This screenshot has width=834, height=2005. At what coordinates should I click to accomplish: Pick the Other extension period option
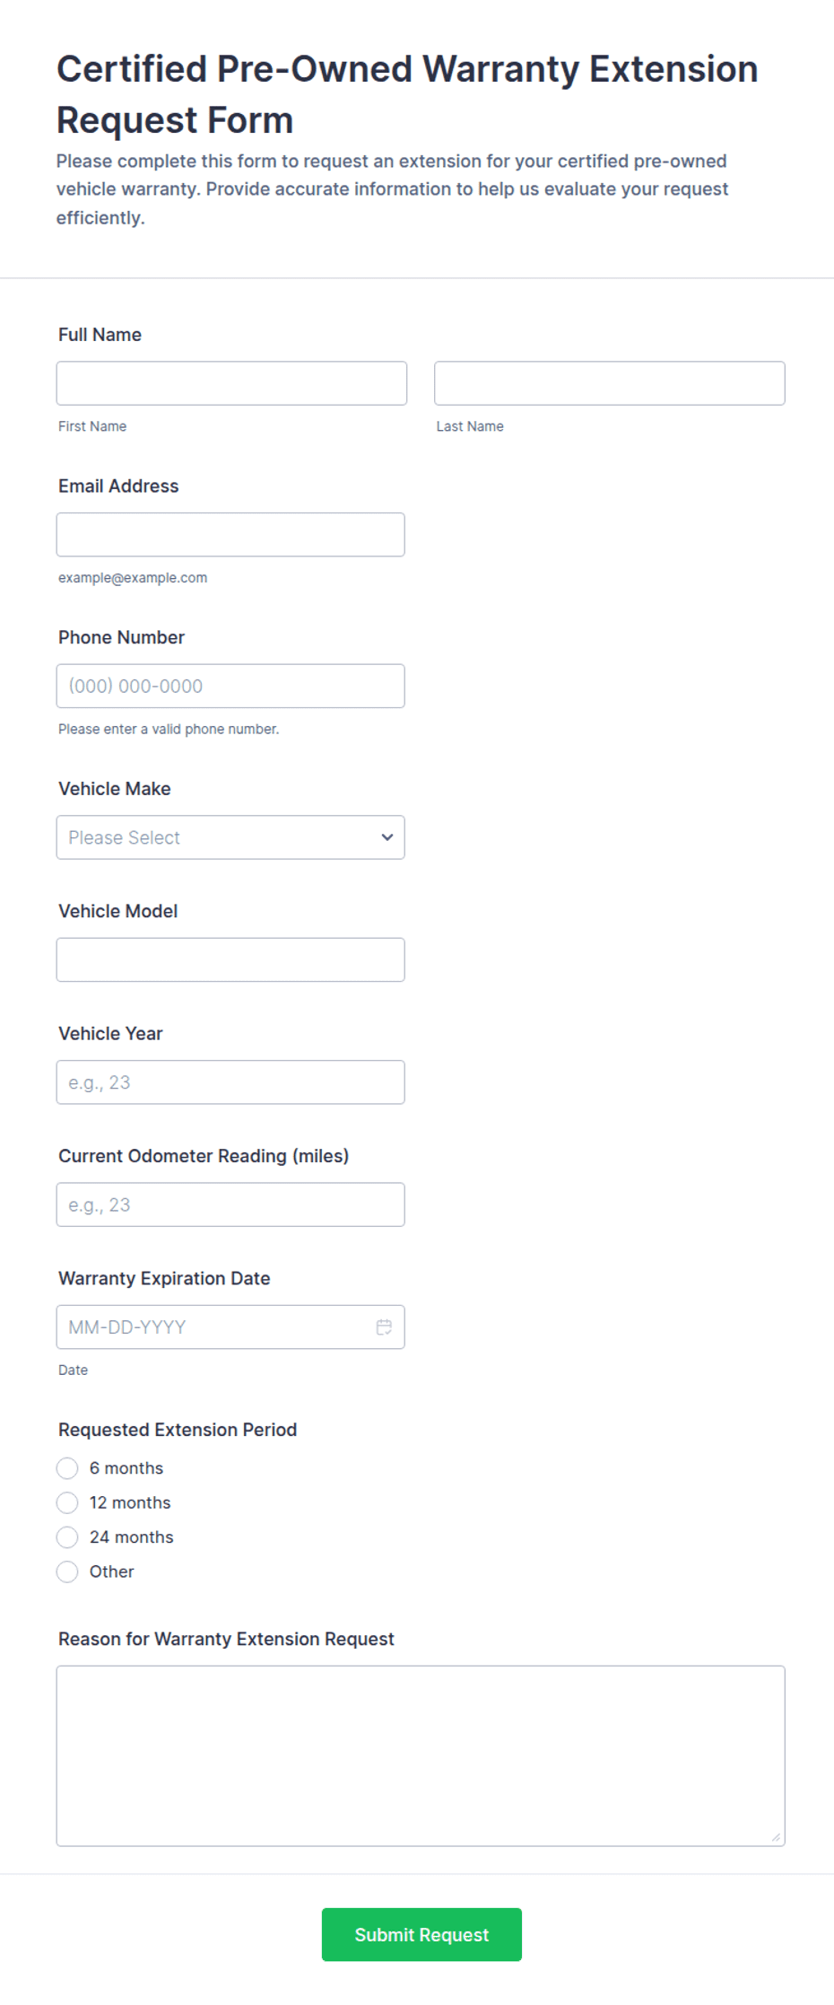[x=67, y=1572]
